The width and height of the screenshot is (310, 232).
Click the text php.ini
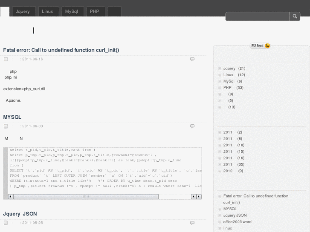(x=11, y=77)
